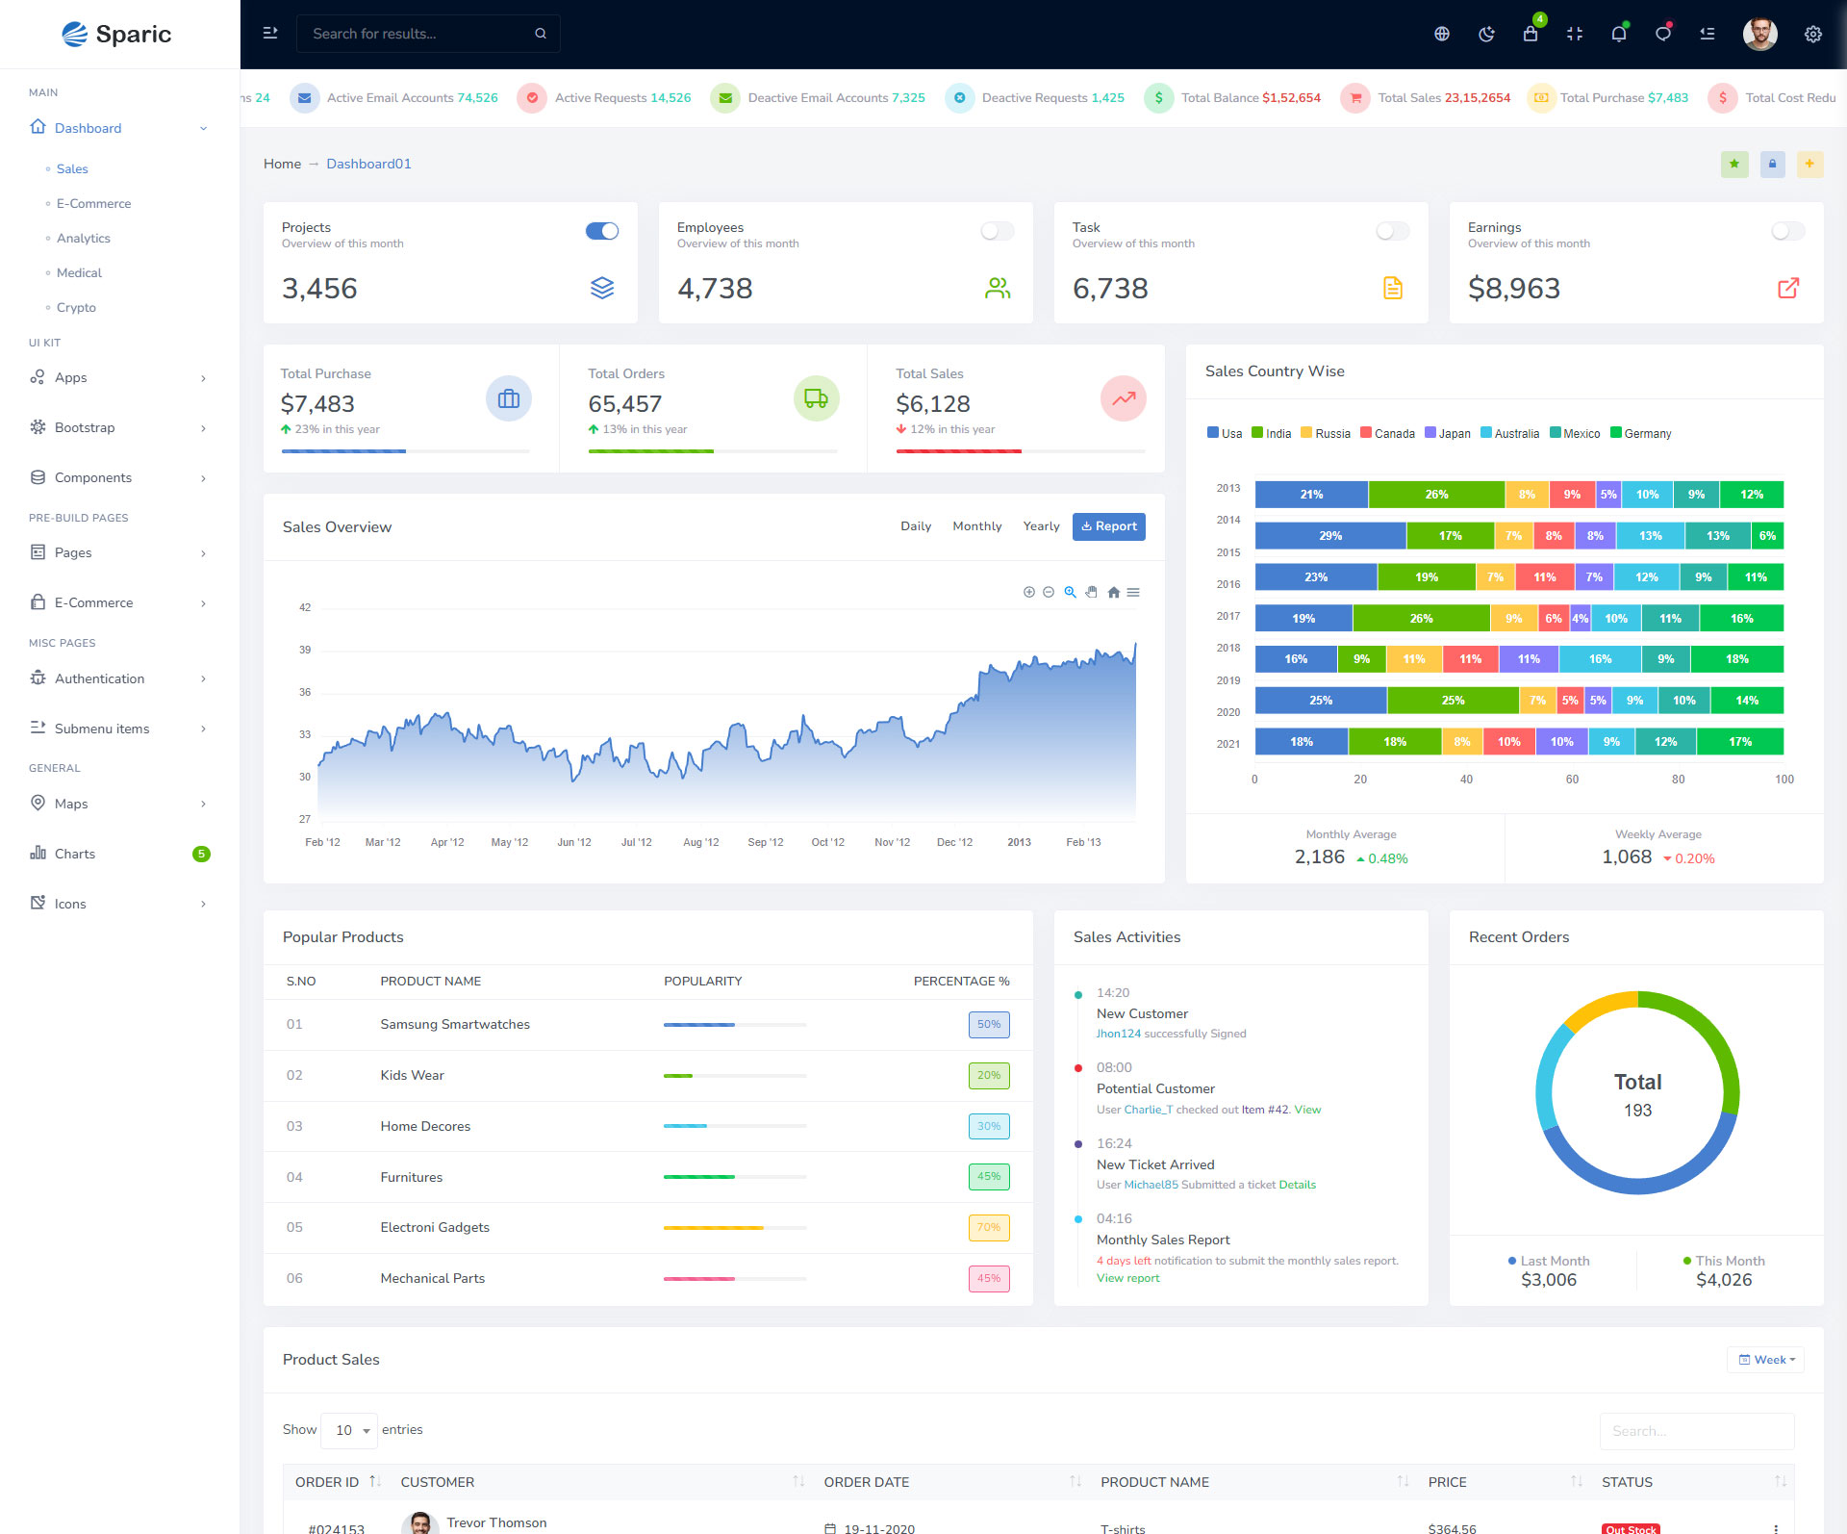The height and width of the screenshot is (1534, 1847).
Task: Click the language globe icon
Action: [1442, 34]
